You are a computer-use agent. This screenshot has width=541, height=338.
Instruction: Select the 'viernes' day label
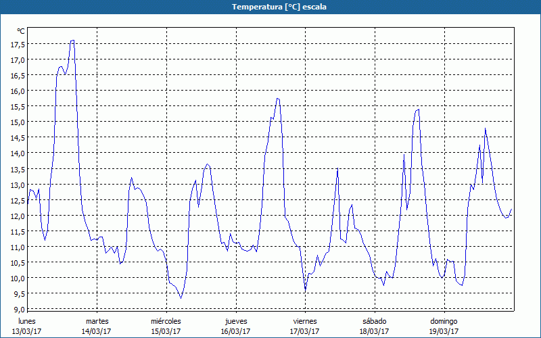[x=305, y=321]
